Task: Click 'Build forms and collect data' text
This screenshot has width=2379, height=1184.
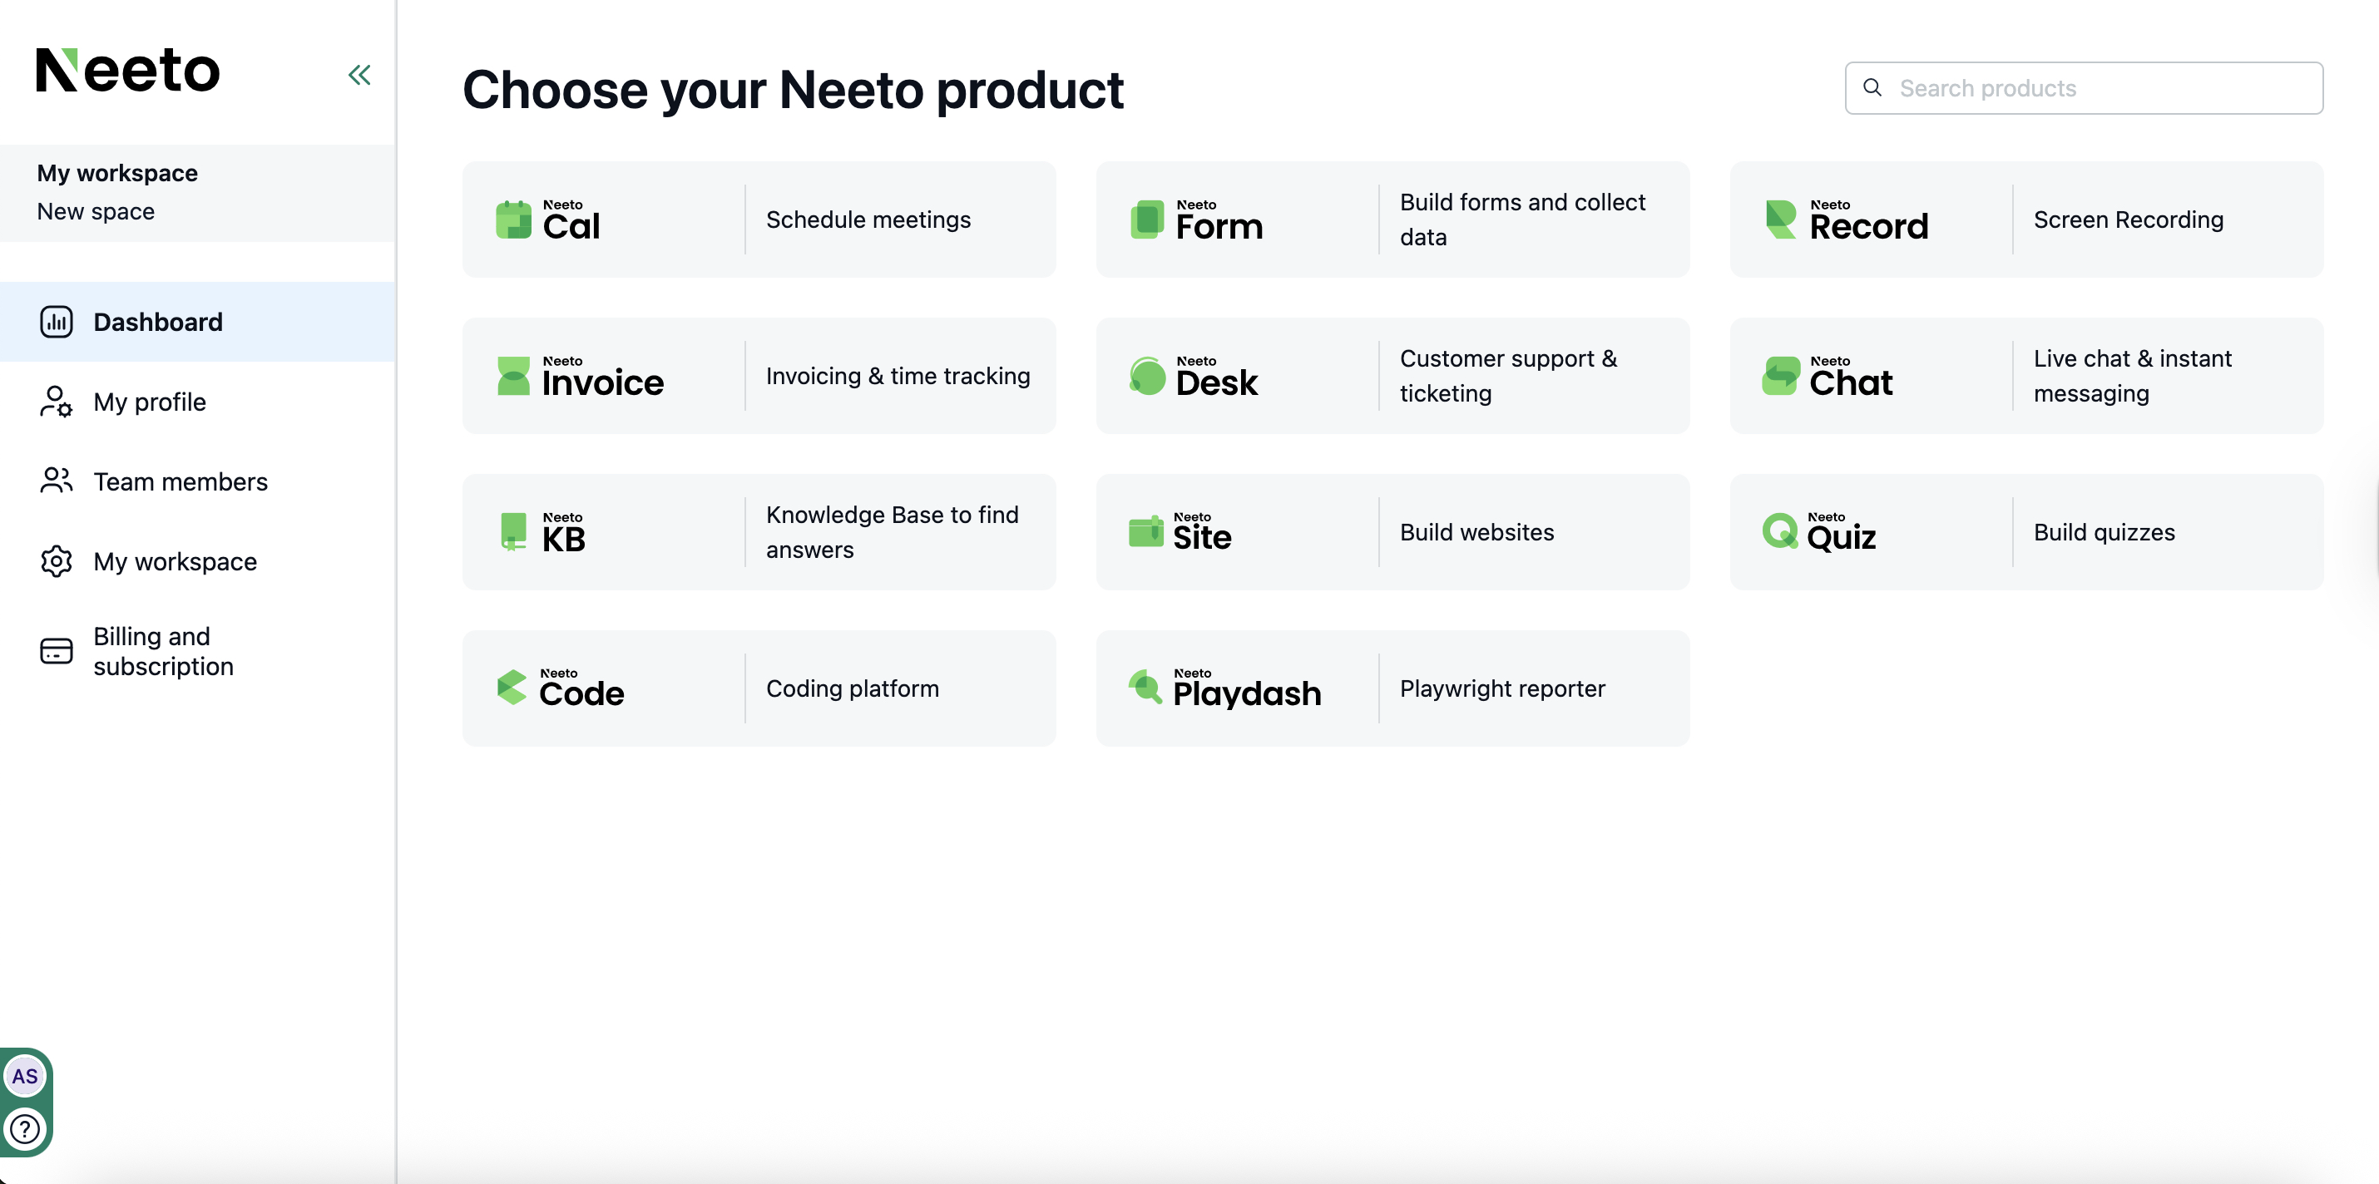Action: point(1522,220)
